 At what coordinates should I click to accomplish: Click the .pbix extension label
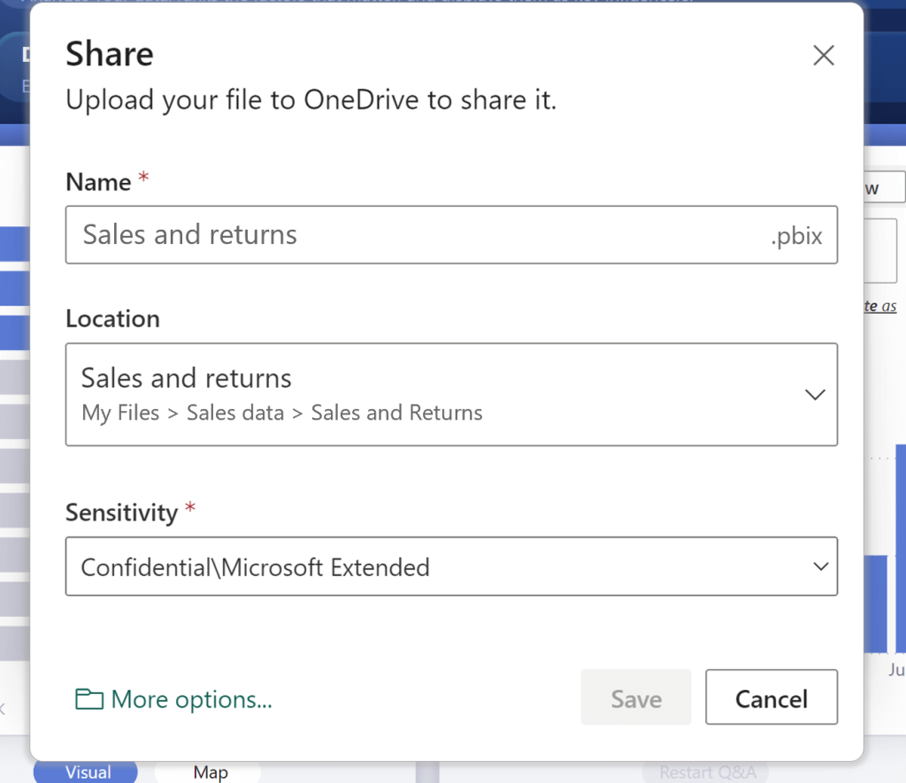[796, 236]
